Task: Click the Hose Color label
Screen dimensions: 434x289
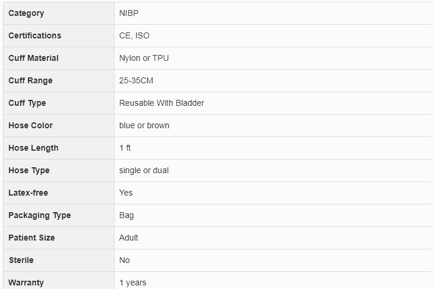Action: point(30,125)
